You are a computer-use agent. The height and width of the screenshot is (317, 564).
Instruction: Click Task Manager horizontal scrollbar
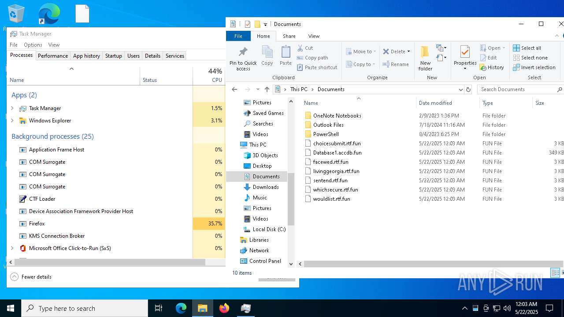tap(110, 262)
